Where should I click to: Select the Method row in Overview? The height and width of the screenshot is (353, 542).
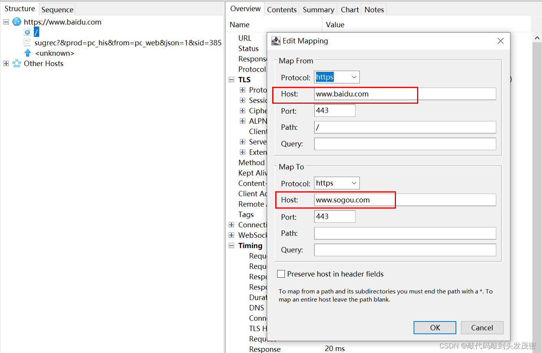click(251, 162)
